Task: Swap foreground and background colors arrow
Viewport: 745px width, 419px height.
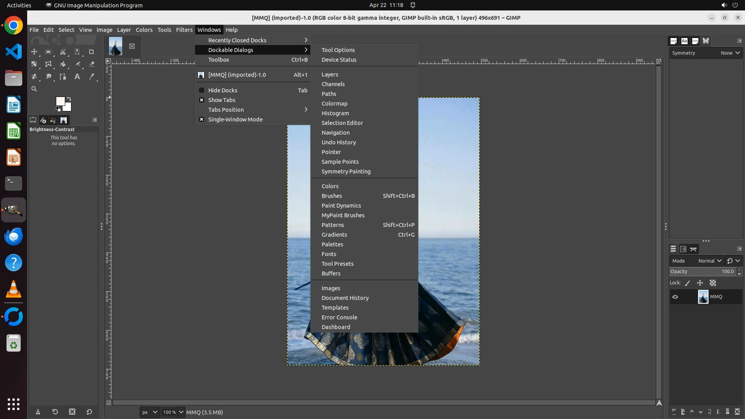Action: click(x=69, y=99)
